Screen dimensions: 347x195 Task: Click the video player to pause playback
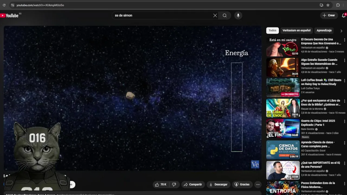pos(133,98)
